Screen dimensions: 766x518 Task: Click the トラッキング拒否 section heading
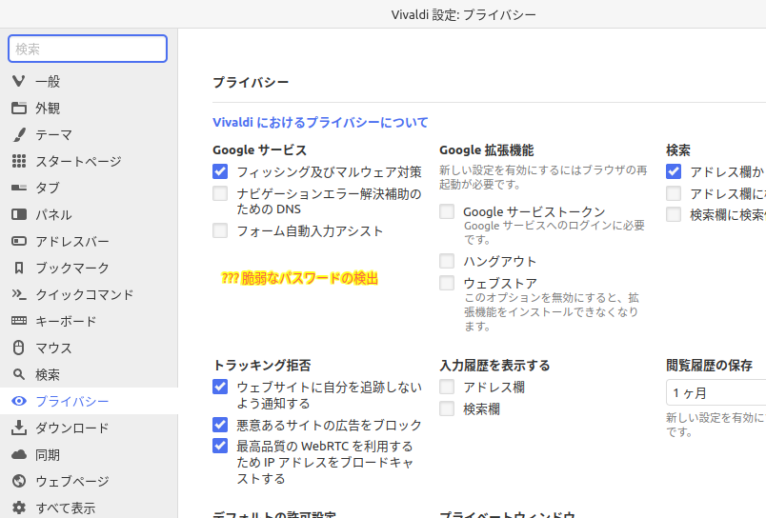click(262, 366)
